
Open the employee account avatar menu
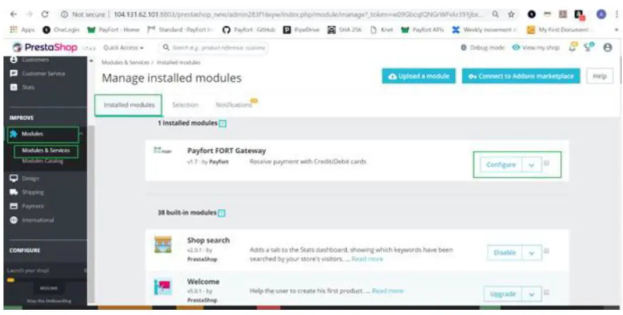click(607, 48)
